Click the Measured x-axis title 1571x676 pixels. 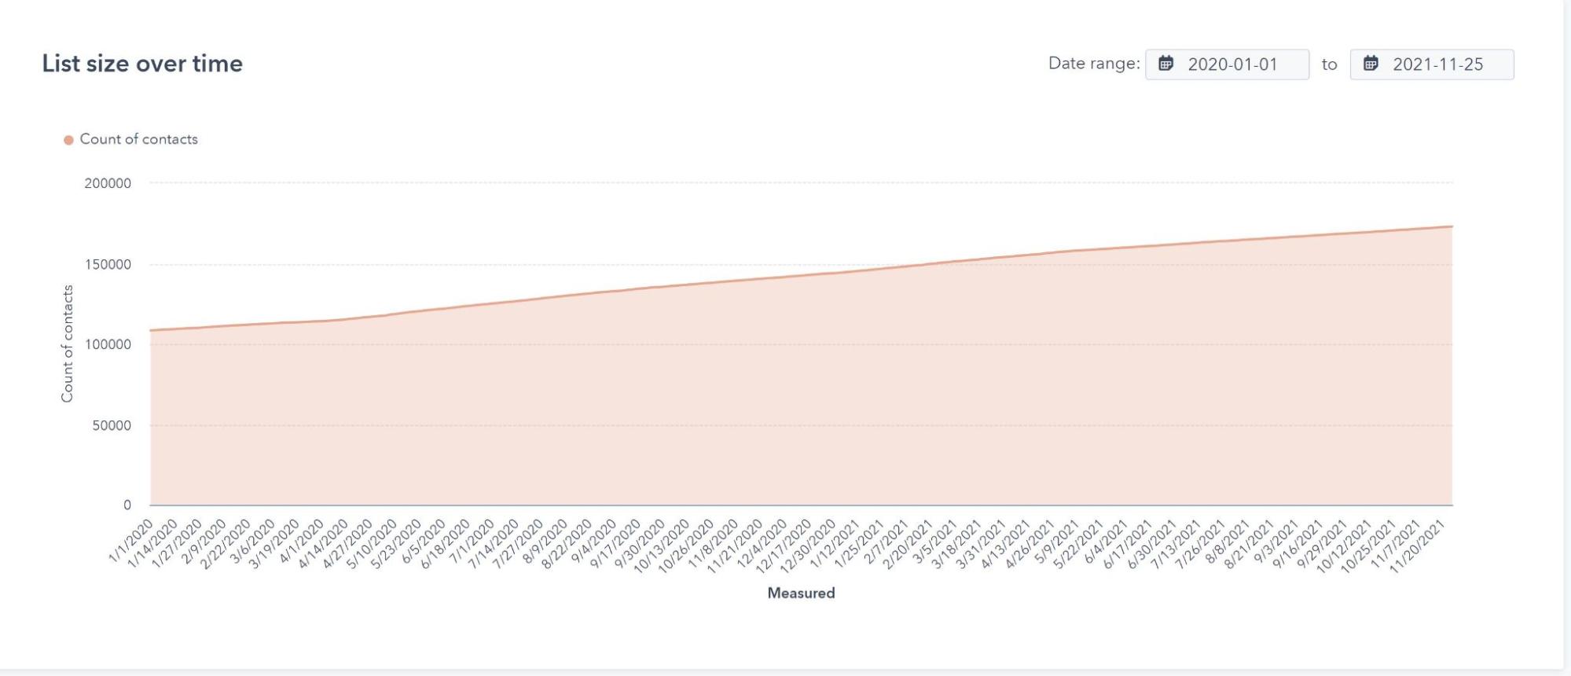[801, 593]
